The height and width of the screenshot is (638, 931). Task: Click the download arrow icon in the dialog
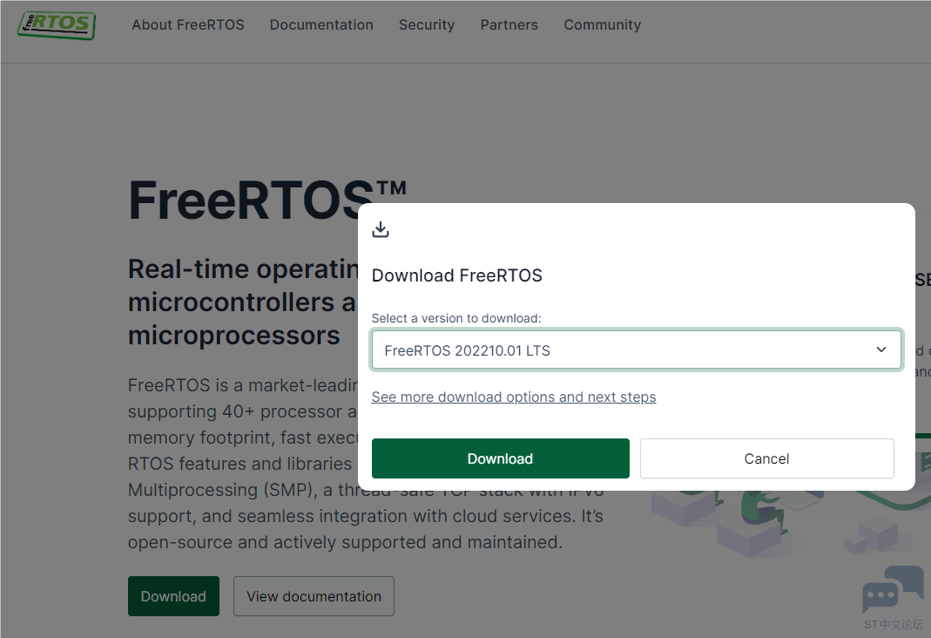click(381, 229)
